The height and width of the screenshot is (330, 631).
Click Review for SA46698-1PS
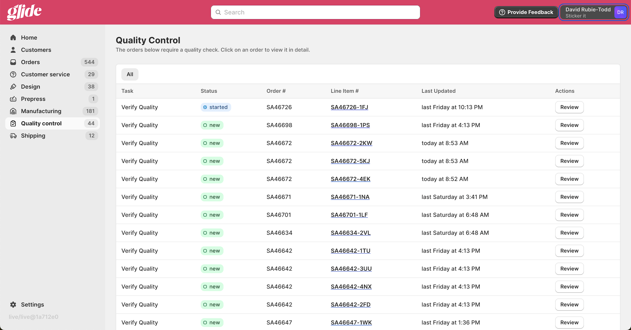click(x=569, y=125)
